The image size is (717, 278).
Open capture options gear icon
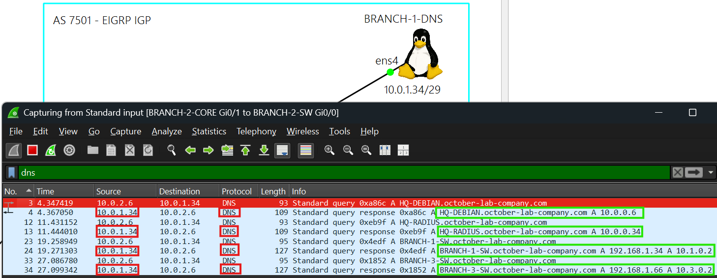coord(69,151)
